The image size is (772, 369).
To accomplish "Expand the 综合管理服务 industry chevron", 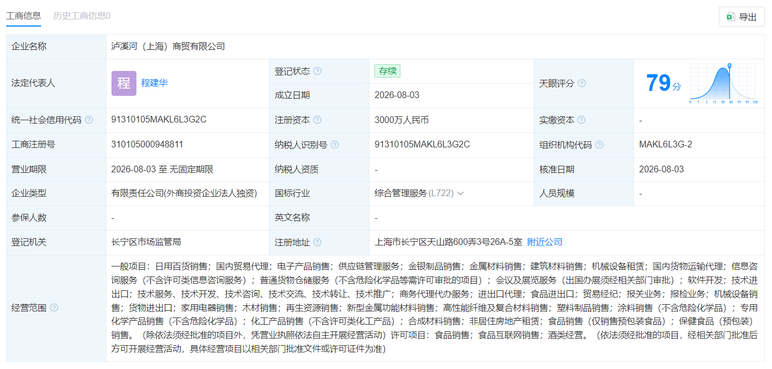I will click(460, 193).
